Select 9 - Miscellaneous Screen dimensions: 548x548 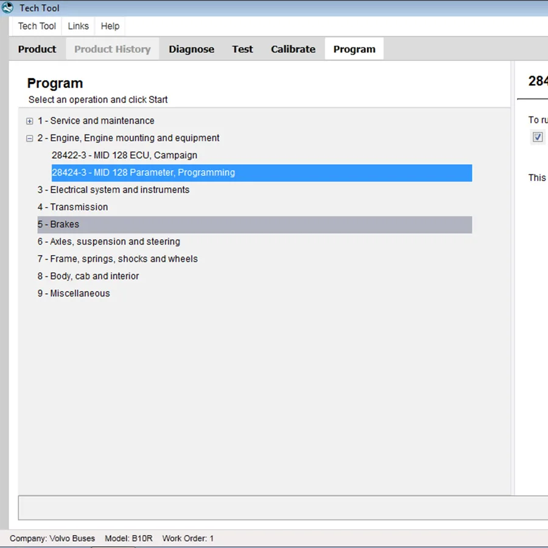point(74,293)
